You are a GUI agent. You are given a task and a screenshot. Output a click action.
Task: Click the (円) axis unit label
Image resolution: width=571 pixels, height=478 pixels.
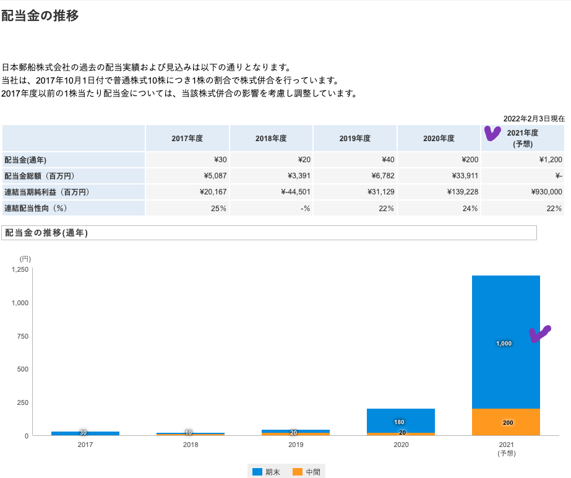[25, 259]
